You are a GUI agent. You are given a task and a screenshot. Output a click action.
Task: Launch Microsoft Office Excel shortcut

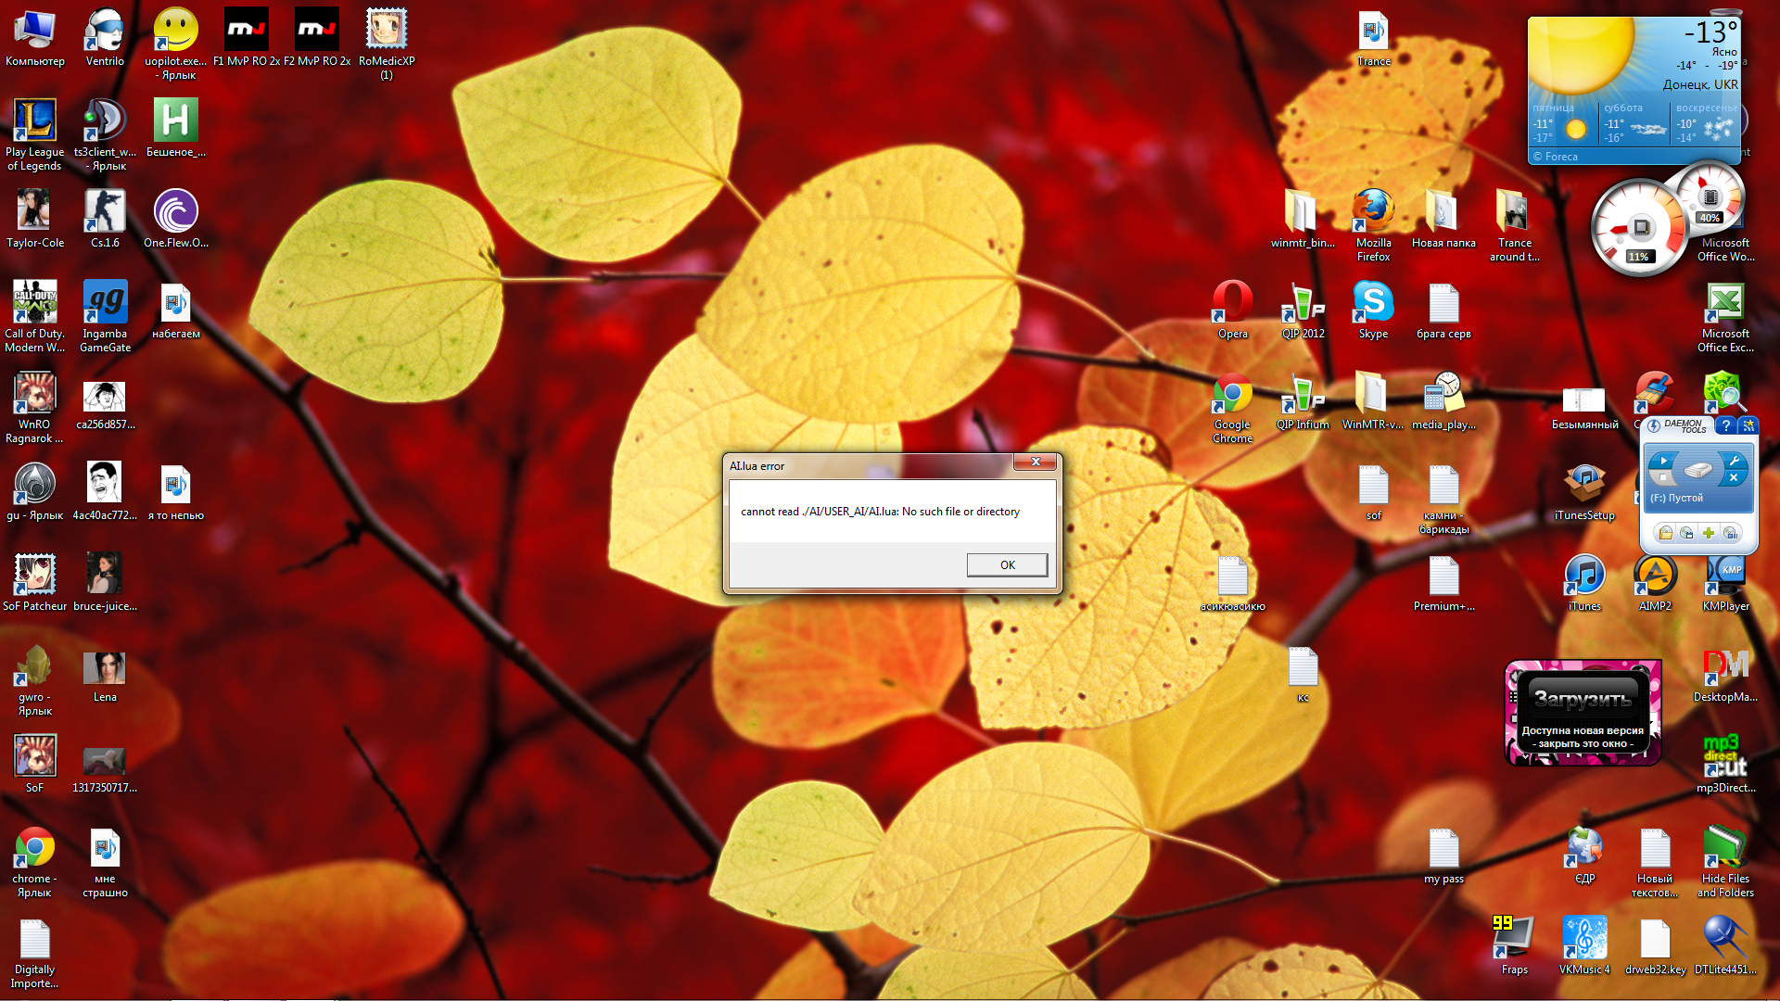click(x=1725, y=316)
